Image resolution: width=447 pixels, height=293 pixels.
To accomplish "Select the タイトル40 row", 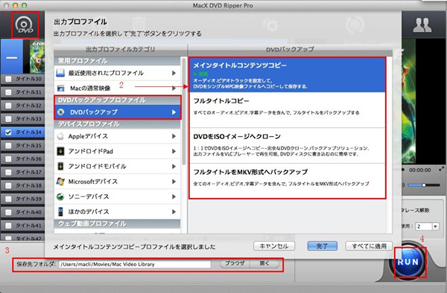I will click(x=22, y=213).
